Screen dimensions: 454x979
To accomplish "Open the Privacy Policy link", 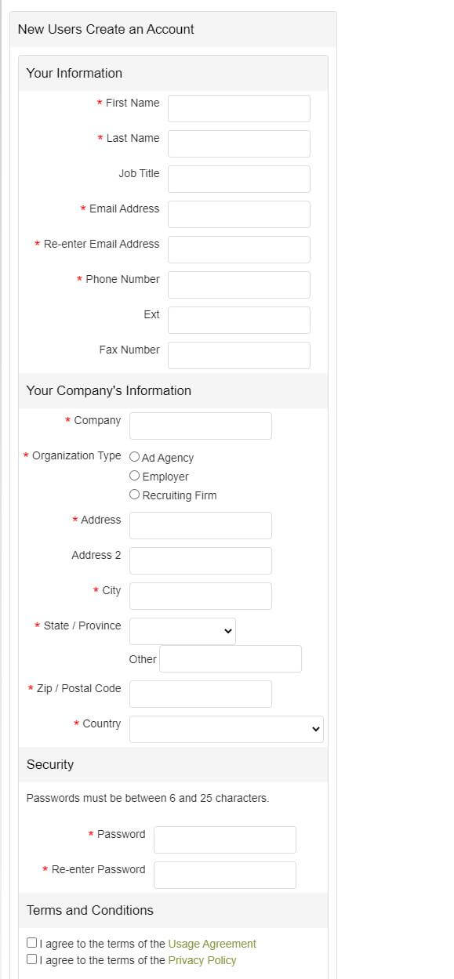I will coord(202,960).
